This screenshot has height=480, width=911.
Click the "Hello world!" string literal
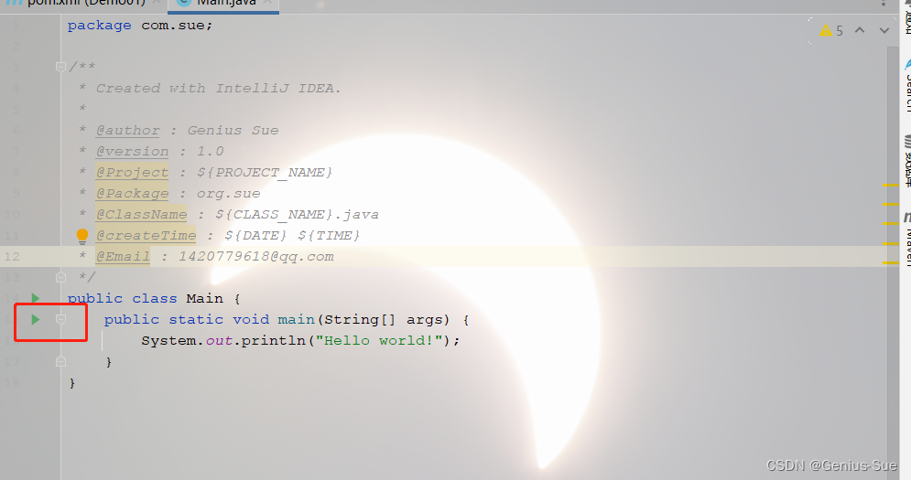tap(379, 340)
